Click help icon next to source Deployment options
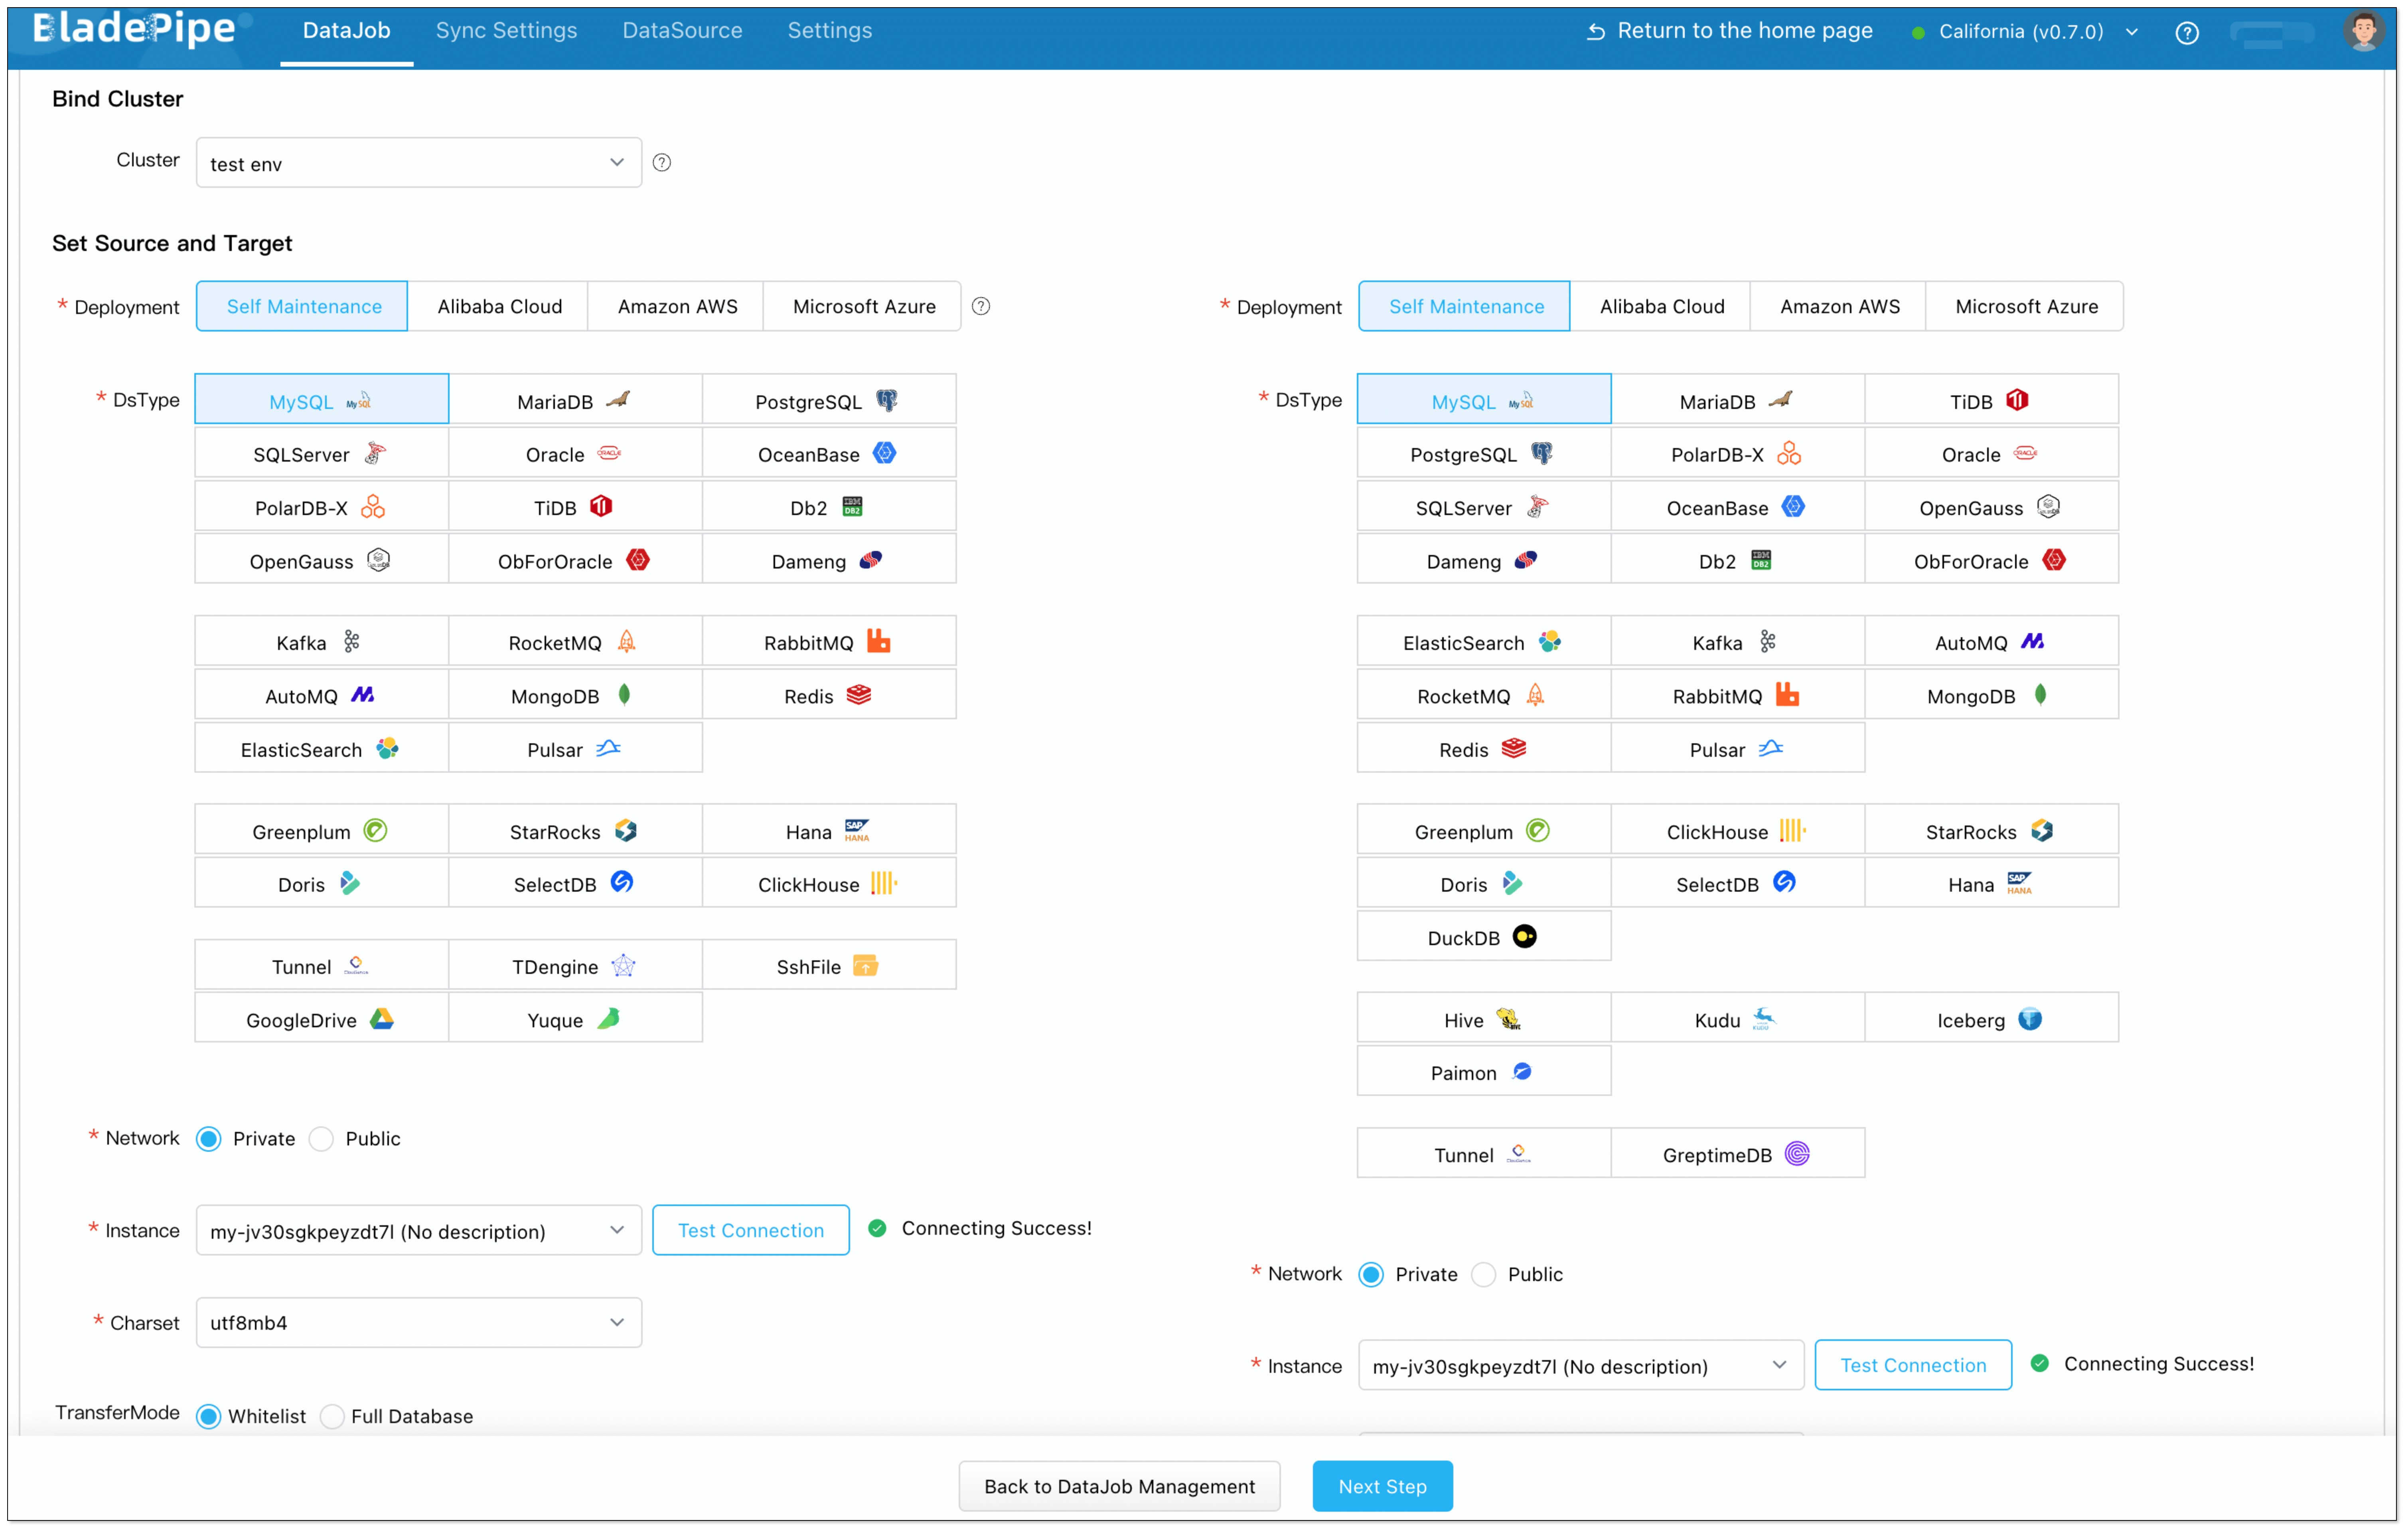Screen dimensions: 2408x1532 (981, 306)
